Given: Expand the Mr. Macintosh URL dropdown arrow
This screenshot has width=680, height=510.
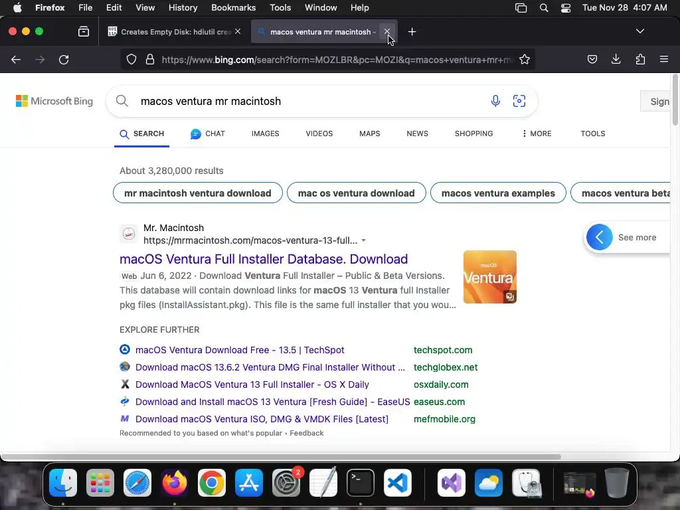Looking at the screenshot, I should [x=363, y=240].
